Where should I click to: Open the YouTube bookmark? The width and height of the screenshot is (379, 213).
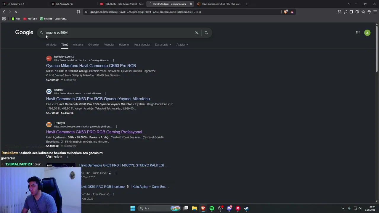coord(30,19)
